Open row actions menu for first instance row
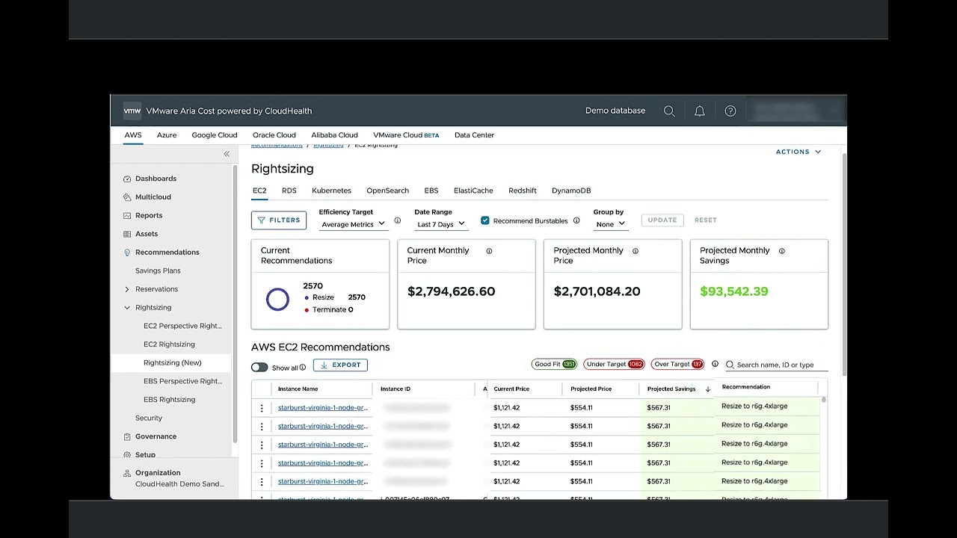The width and height of the screenshot is (957, 538). 262,408
